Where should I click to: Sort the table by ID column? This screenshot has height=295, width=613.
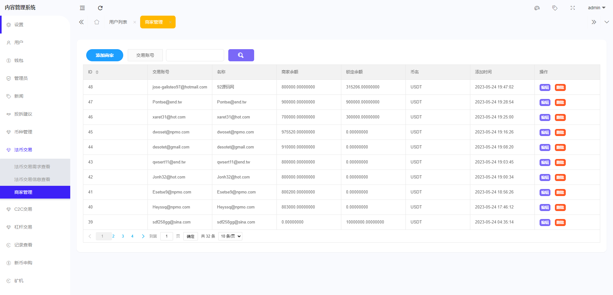pyautogui.click(x=97, y=72)
